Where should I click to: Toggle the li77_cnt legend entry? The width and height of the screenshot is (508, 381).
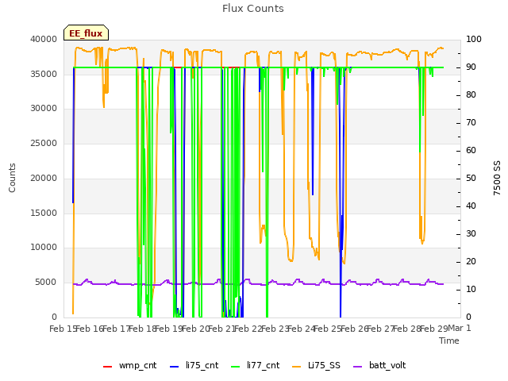256,366
